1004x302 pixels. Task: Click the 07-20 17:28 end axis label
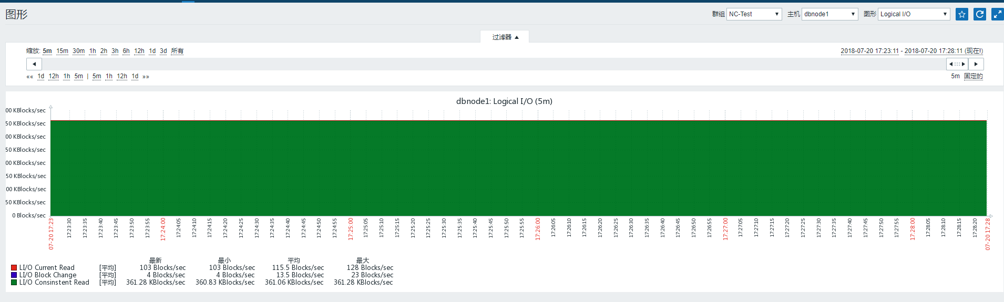[988, 234]
